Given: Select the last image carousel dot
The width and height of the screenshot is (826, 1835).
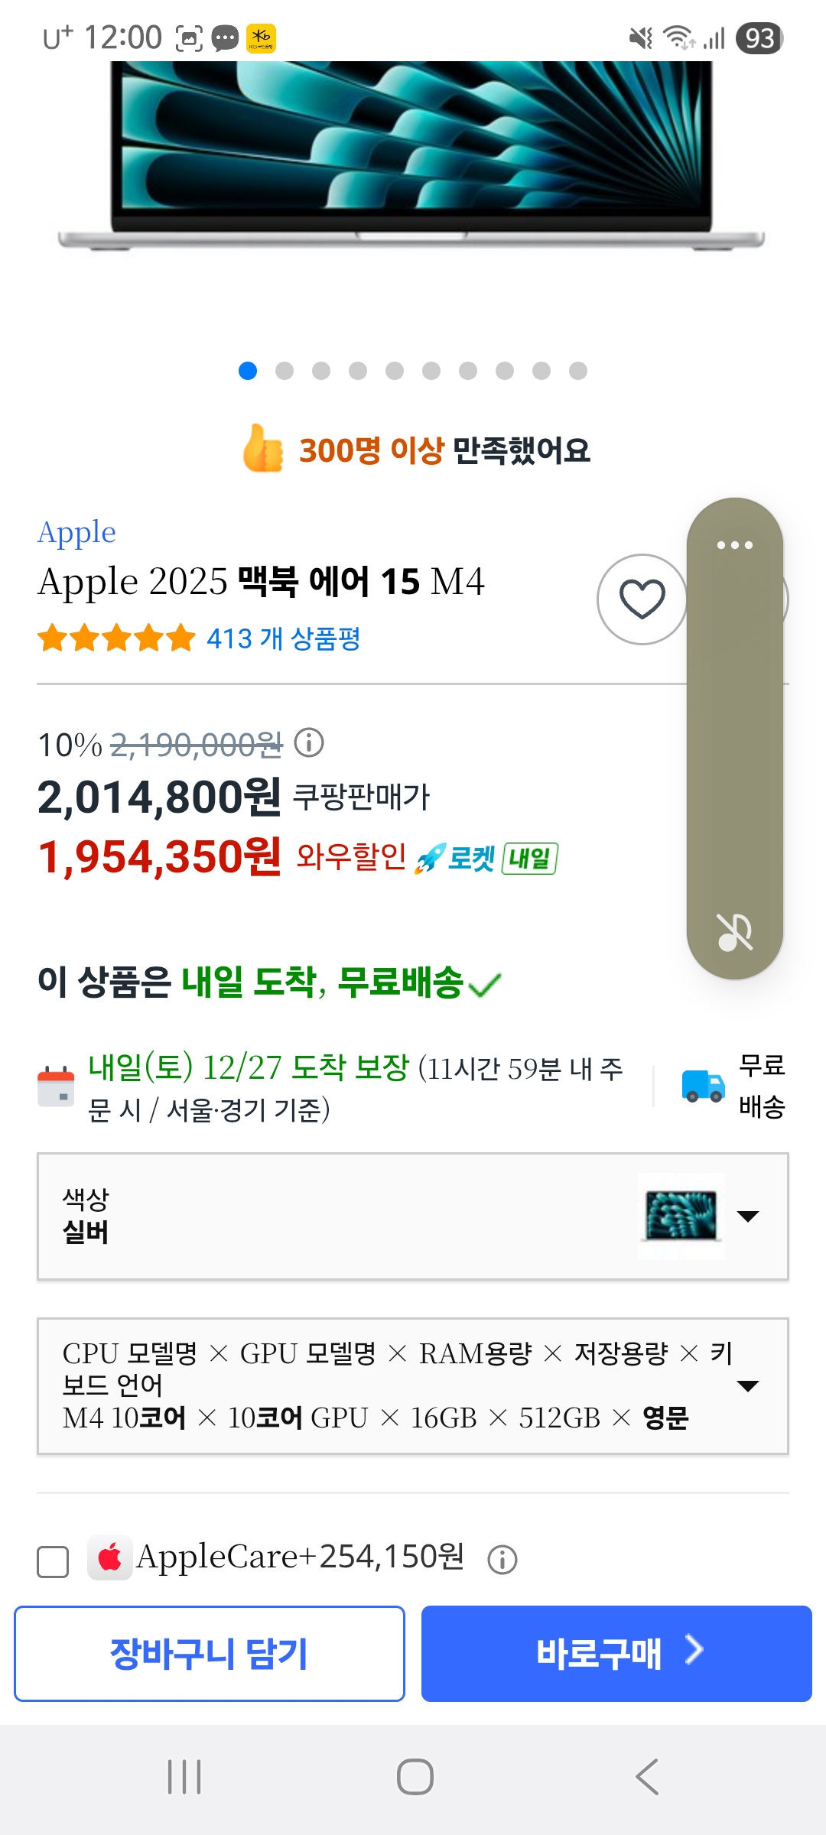Looking at the screenshot, I should tap(578, 371).
